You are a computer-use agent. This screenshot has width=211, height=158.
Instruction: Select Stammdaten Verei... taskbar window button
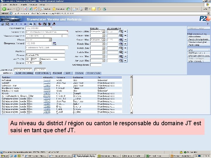click(85, 156)
